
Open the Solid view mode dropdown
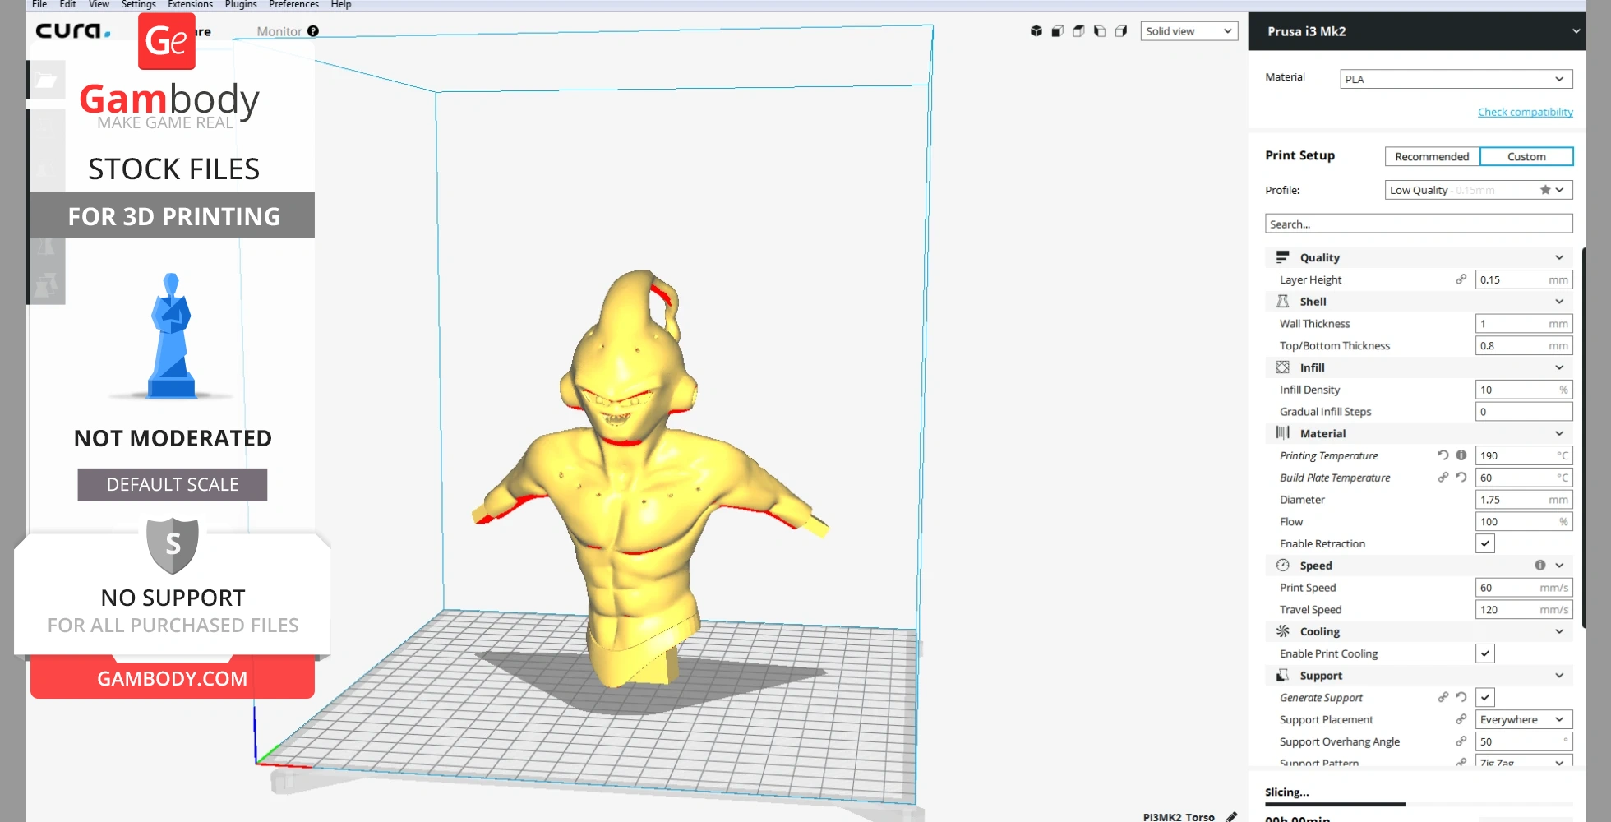tap(1189, 31)
